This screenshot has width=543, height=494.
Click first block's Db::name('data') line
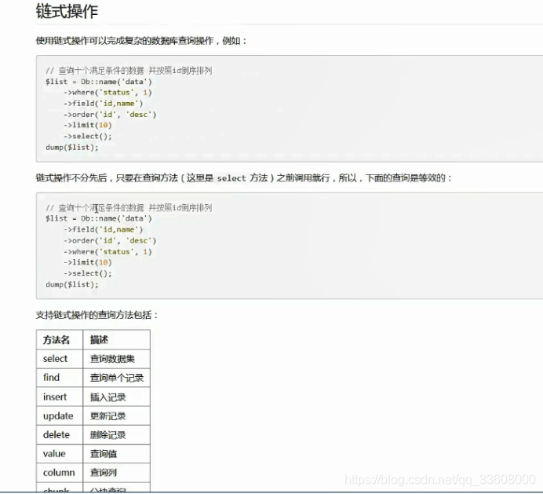[99, 82]
